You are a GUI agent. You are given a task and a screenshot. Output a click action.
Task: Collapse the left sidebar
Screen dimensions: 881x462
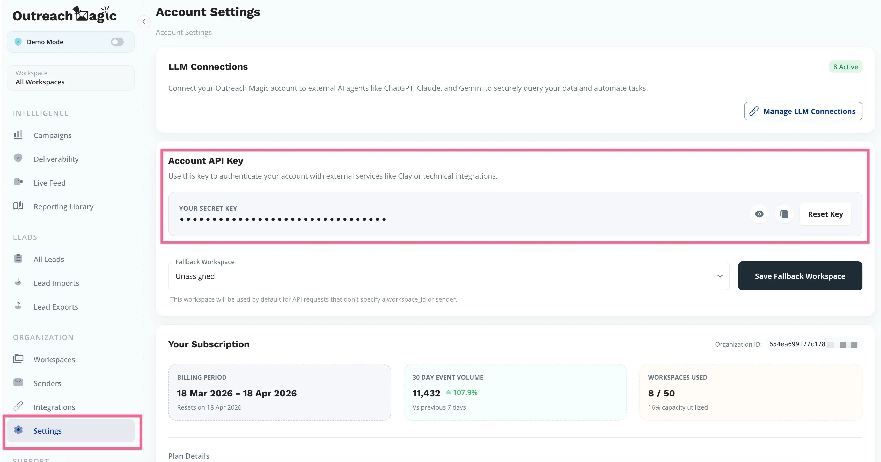click(x=144, y=21)
